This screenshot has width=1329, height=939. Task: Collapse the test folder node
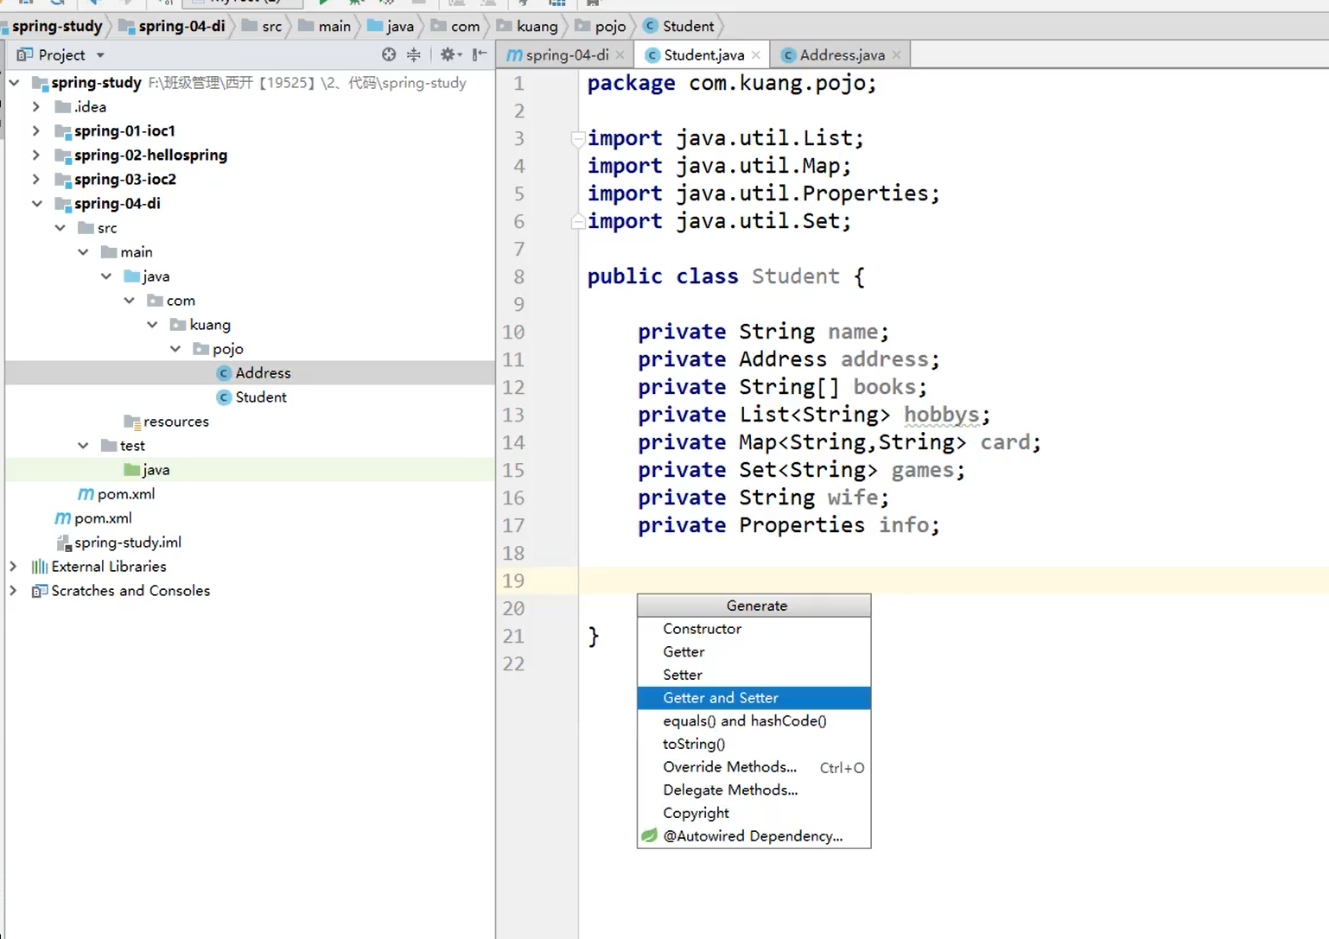click(83, 446)
